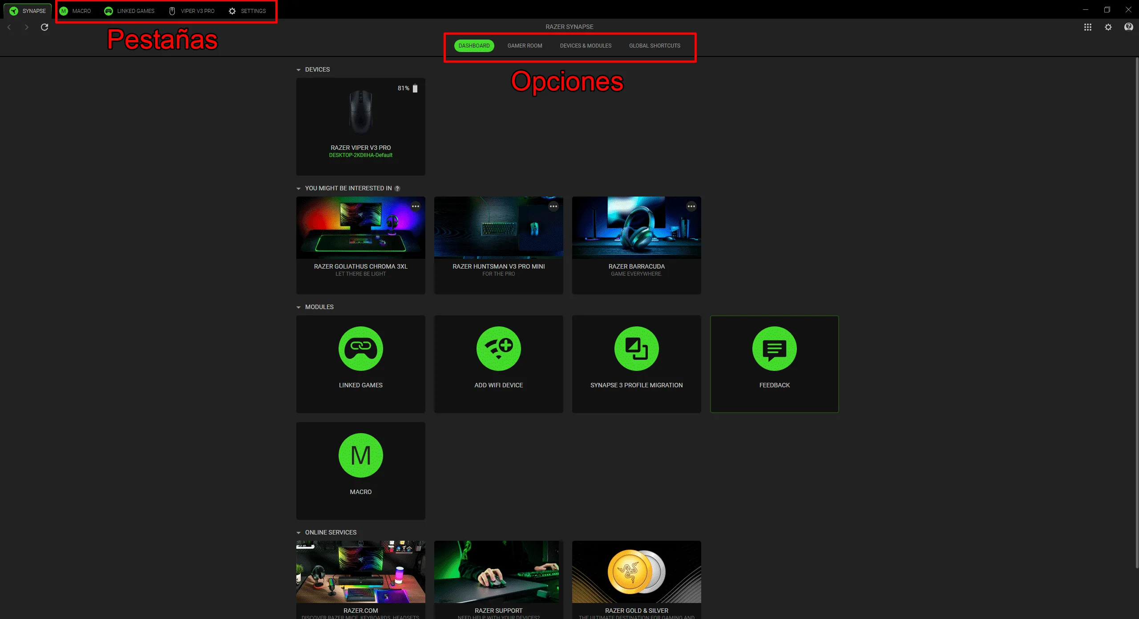This screenshot has width=1139, height=619.
Task: Click the forward navigation arrow
Action: click(27, 27)
